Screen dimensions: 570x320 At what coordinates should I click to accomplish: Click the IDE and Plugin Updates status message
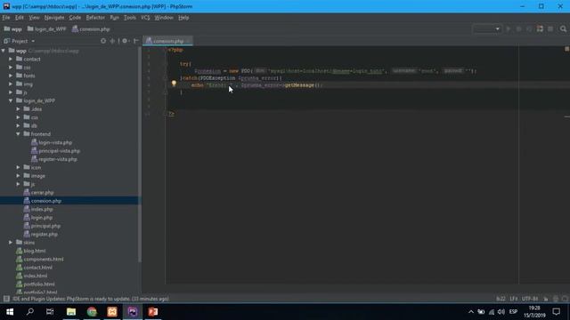91,299
